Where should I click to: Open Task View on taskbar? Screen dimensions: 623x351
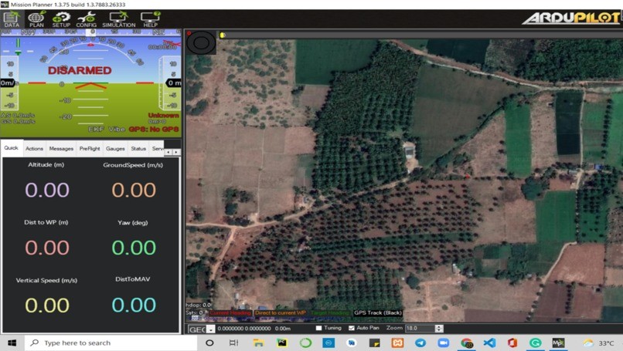pyautogui.click(x=233, y=343)
